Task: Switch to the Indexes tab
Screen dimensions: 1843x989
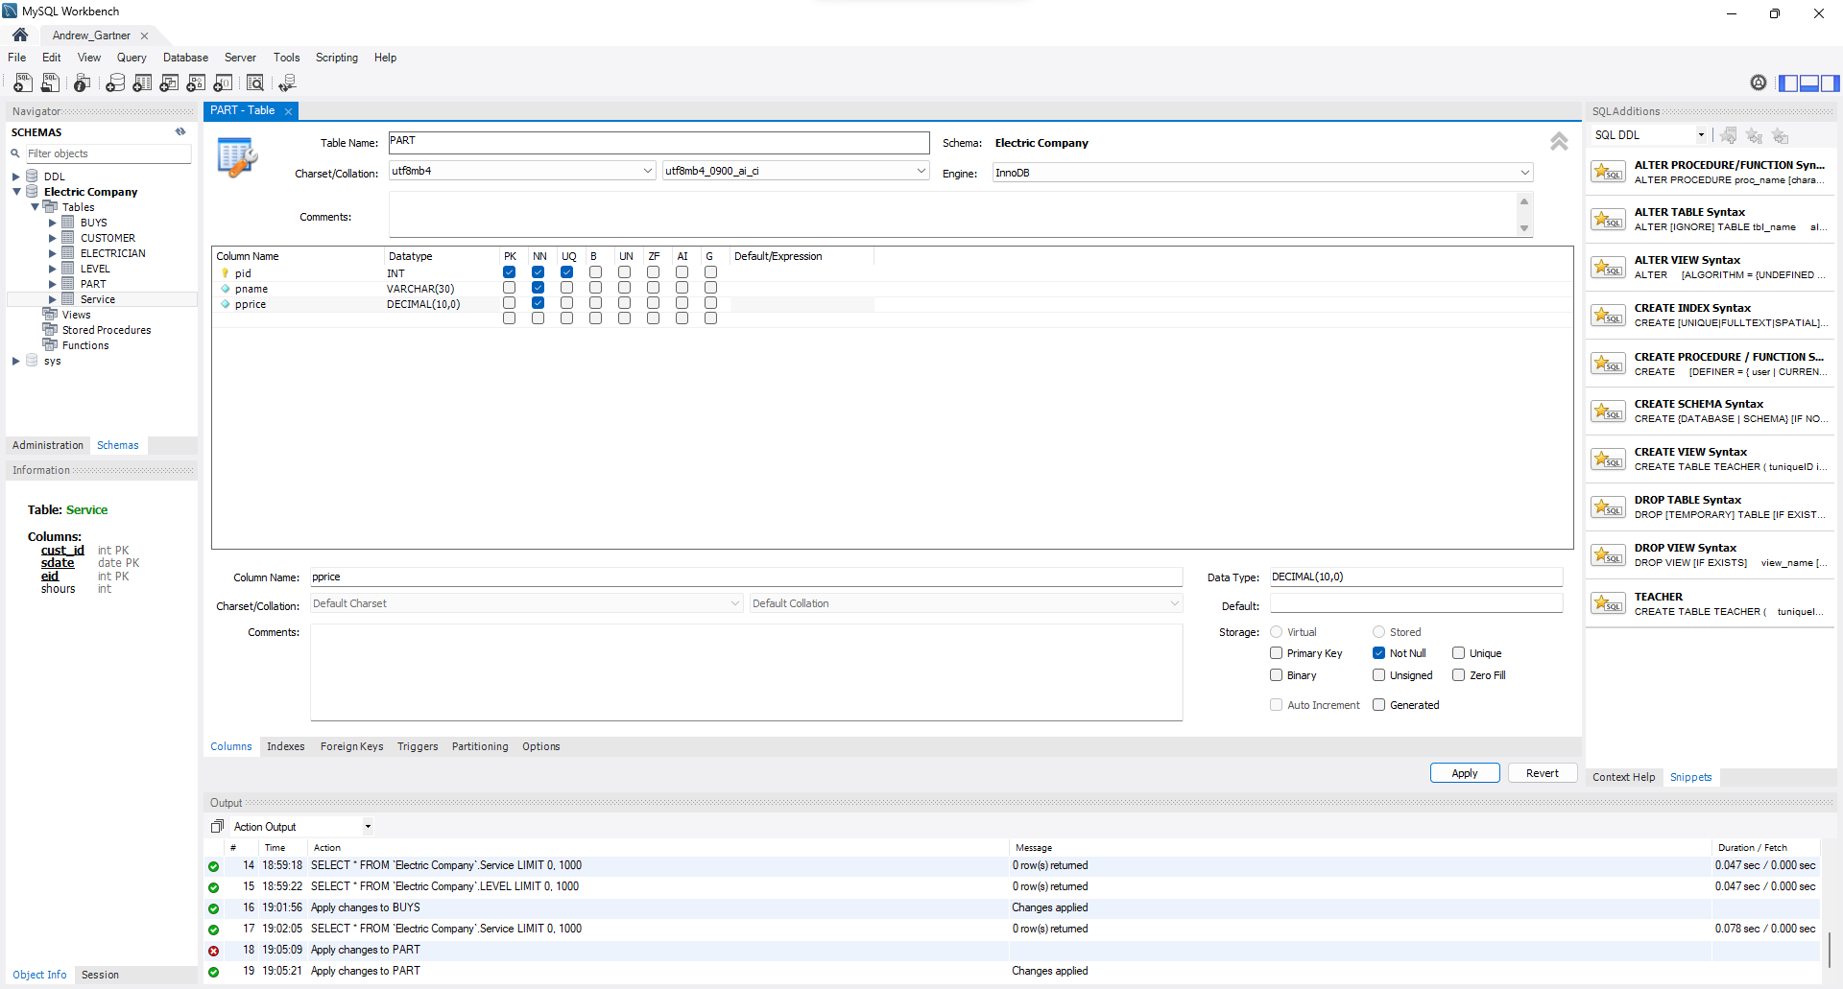Action: click(285, 746)
